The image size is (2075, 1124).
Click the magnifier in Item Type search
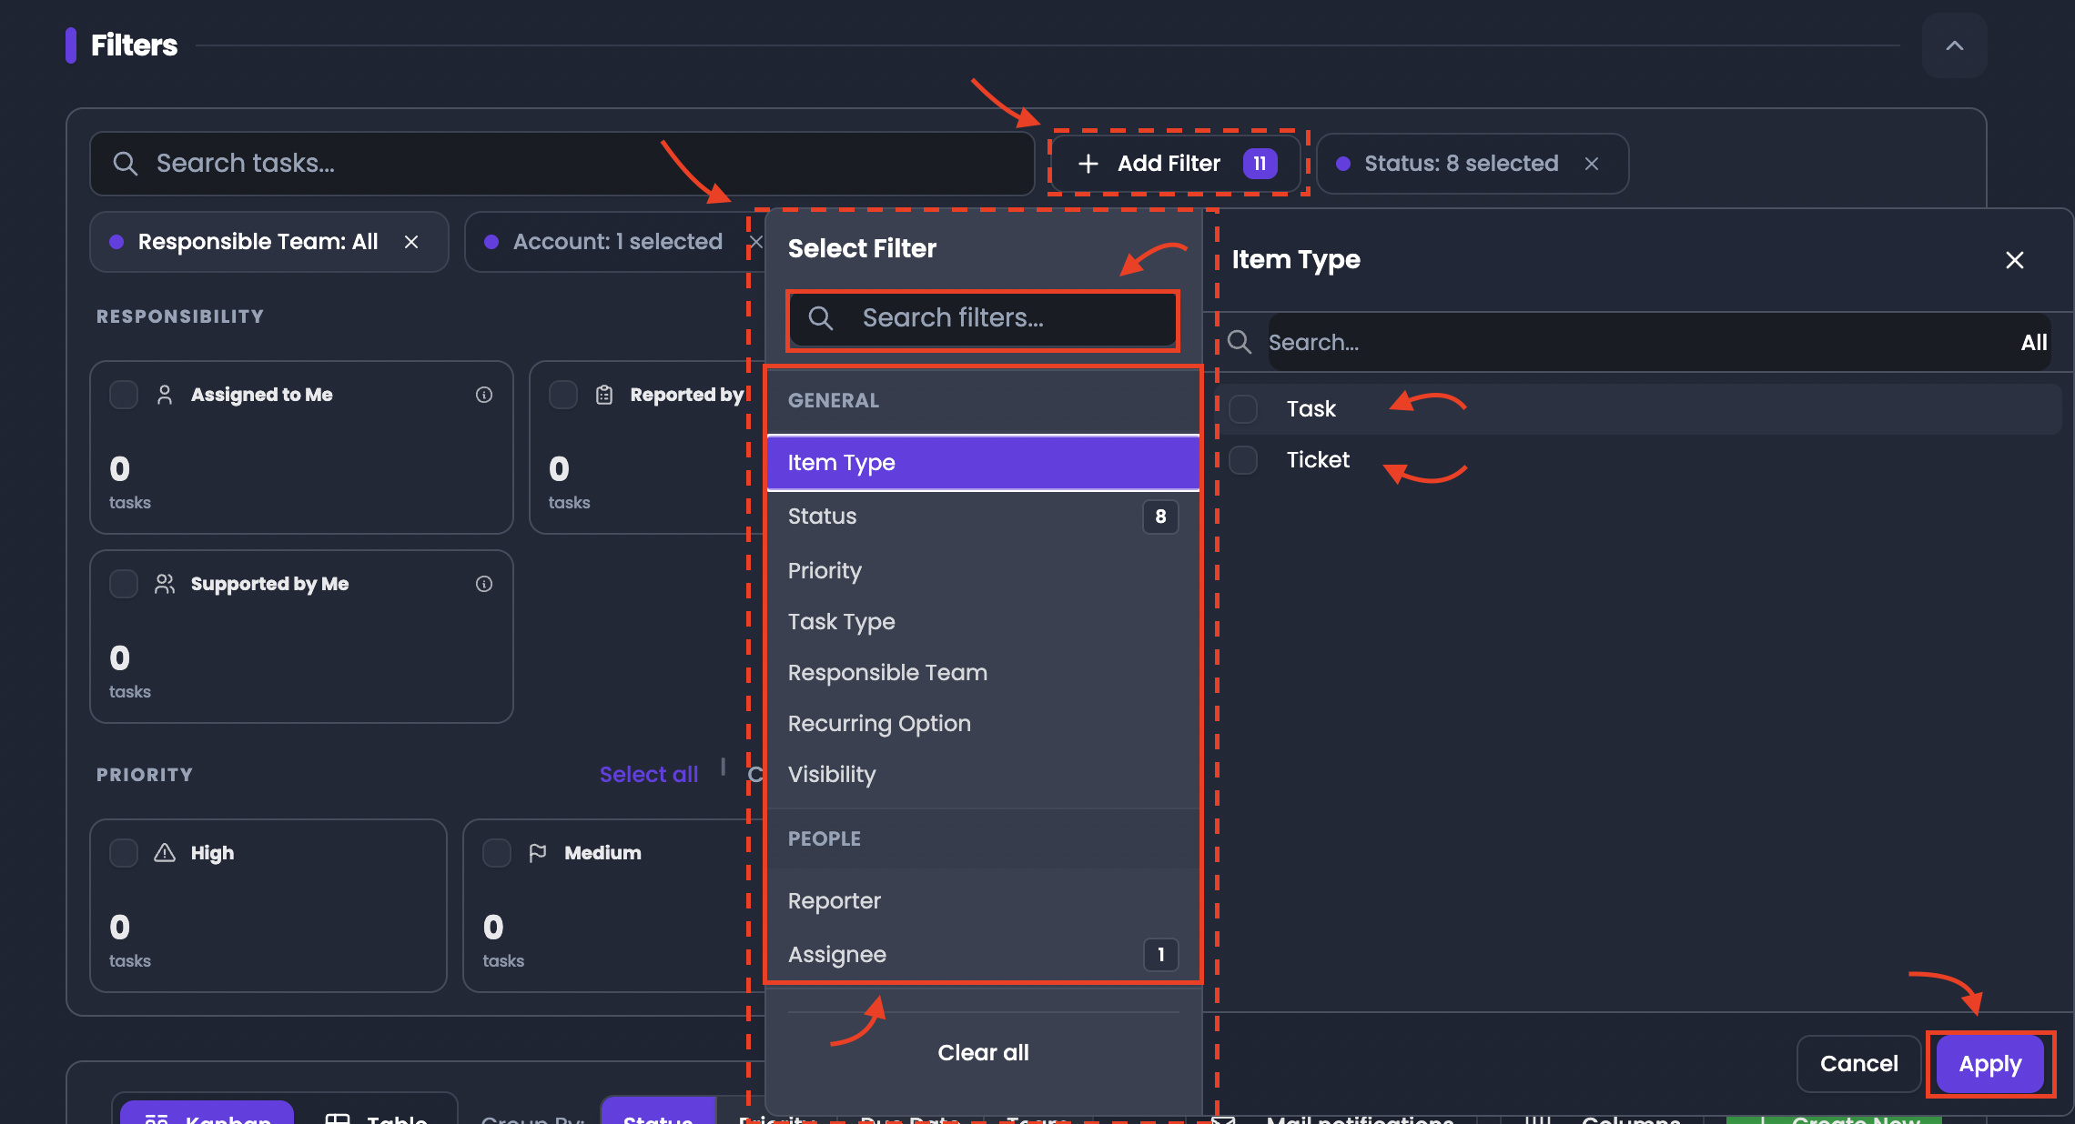[x=1240, y=342]
